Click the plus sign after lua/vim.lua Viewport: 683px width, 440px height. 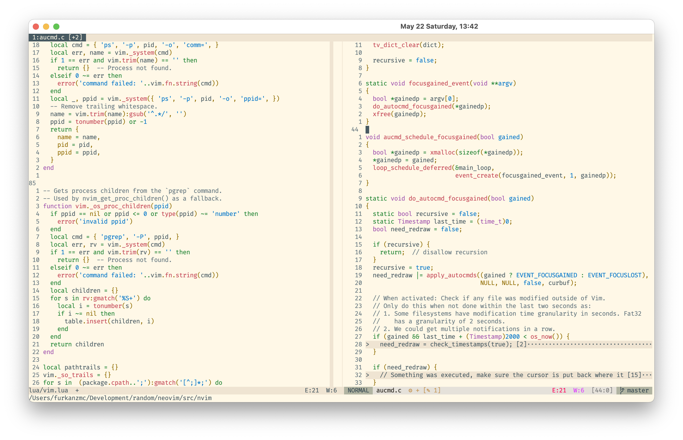(x=77, y=390)
